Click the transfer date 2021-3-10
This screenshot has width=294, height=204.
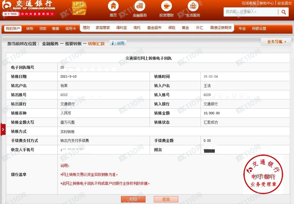(68, 76)
